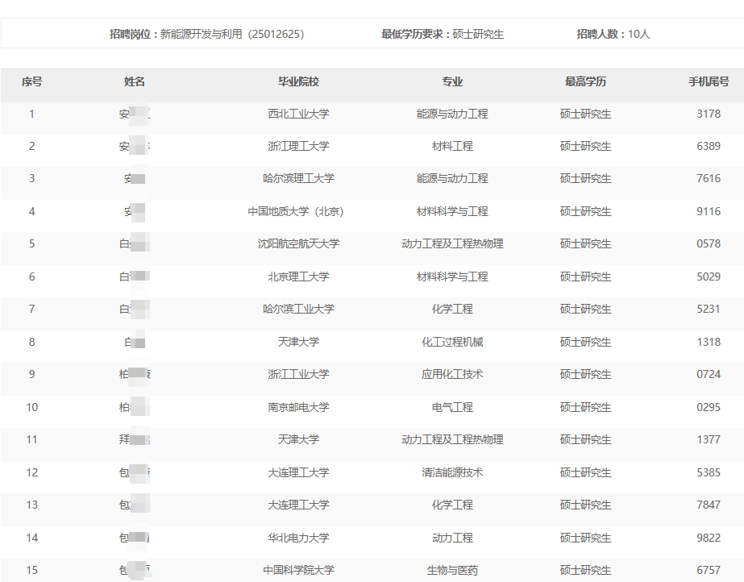
Task: Click the 清洁能源技术 major cell
Action: [452, 472]
